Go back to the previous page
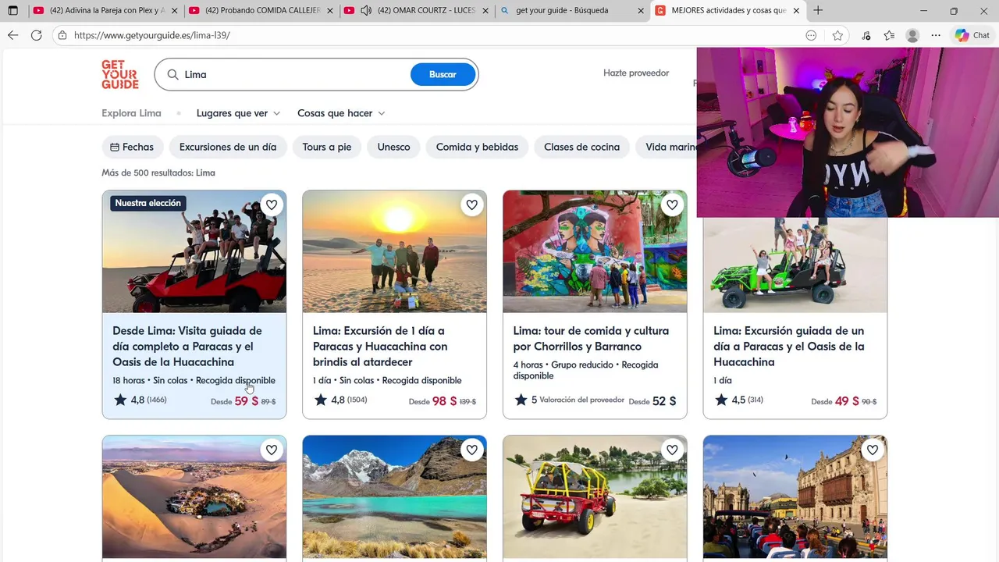This screenshot has width=999, height=562. [x=13, y=35]
